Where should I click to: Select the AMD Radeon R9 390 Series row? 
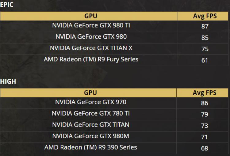click(91, 147)
